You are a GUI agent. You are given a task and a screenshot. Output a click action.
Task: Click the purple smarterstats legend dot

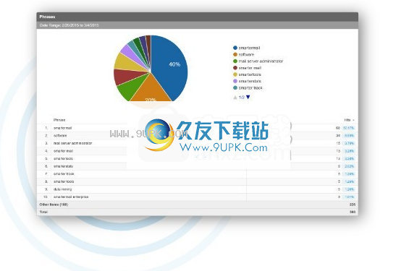(x=235, y=81)
